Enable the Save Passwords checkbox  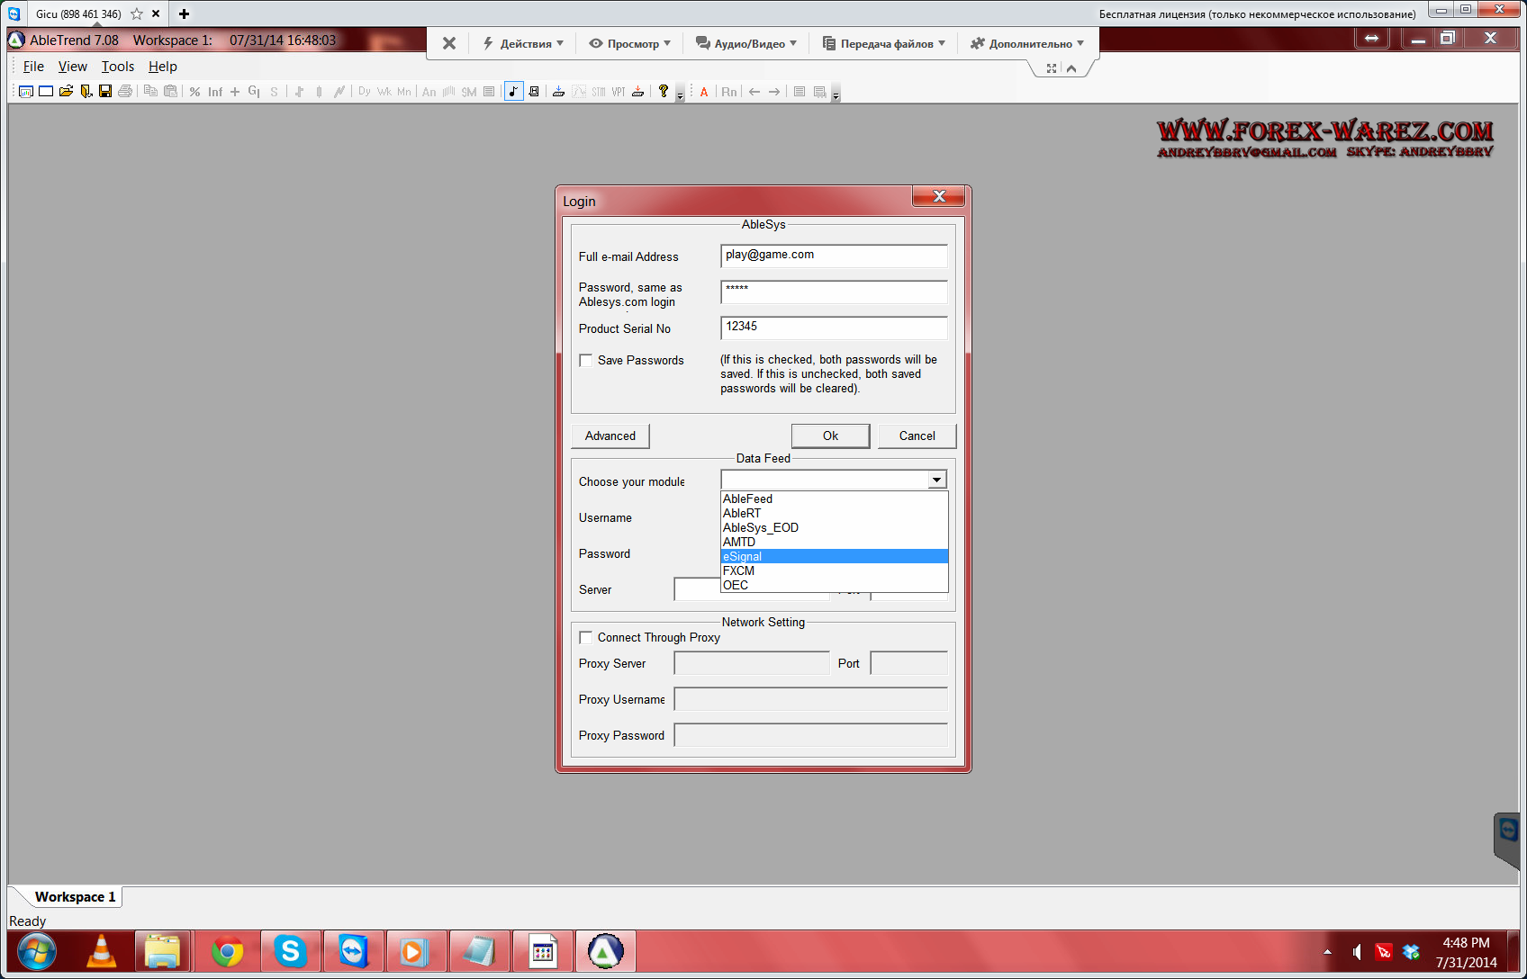coord(586,361)
